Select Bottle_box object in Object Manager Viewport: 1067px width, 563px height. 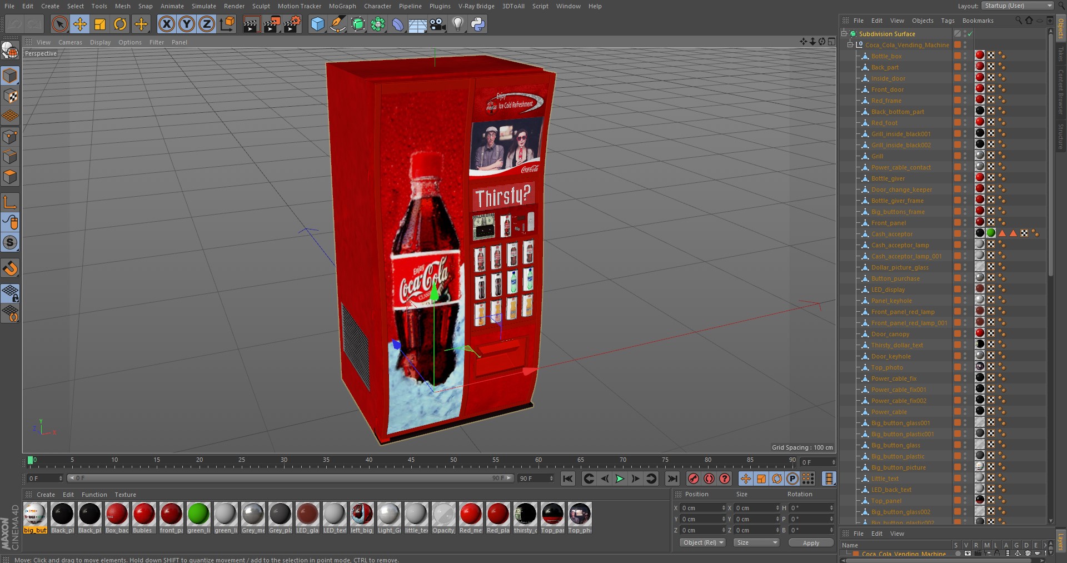[x=886, y=56]
